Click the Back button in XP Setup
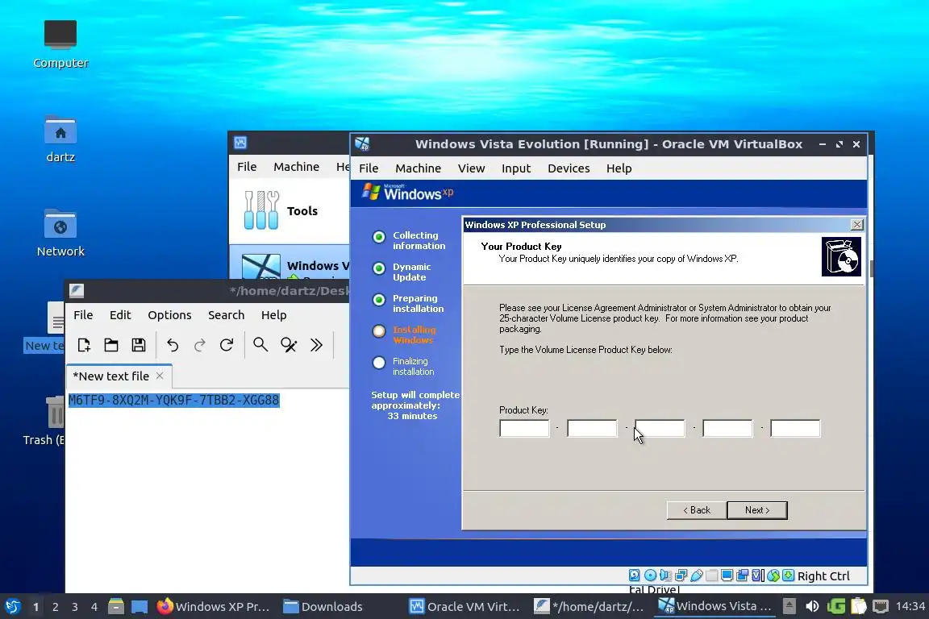The image size is (929, 619). [x=696, y=510]
